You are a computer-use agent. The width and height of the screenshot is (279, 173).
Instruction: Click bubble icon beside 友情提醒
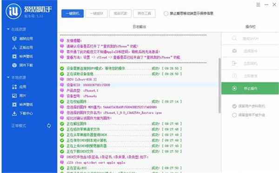(x=62, y=40)
